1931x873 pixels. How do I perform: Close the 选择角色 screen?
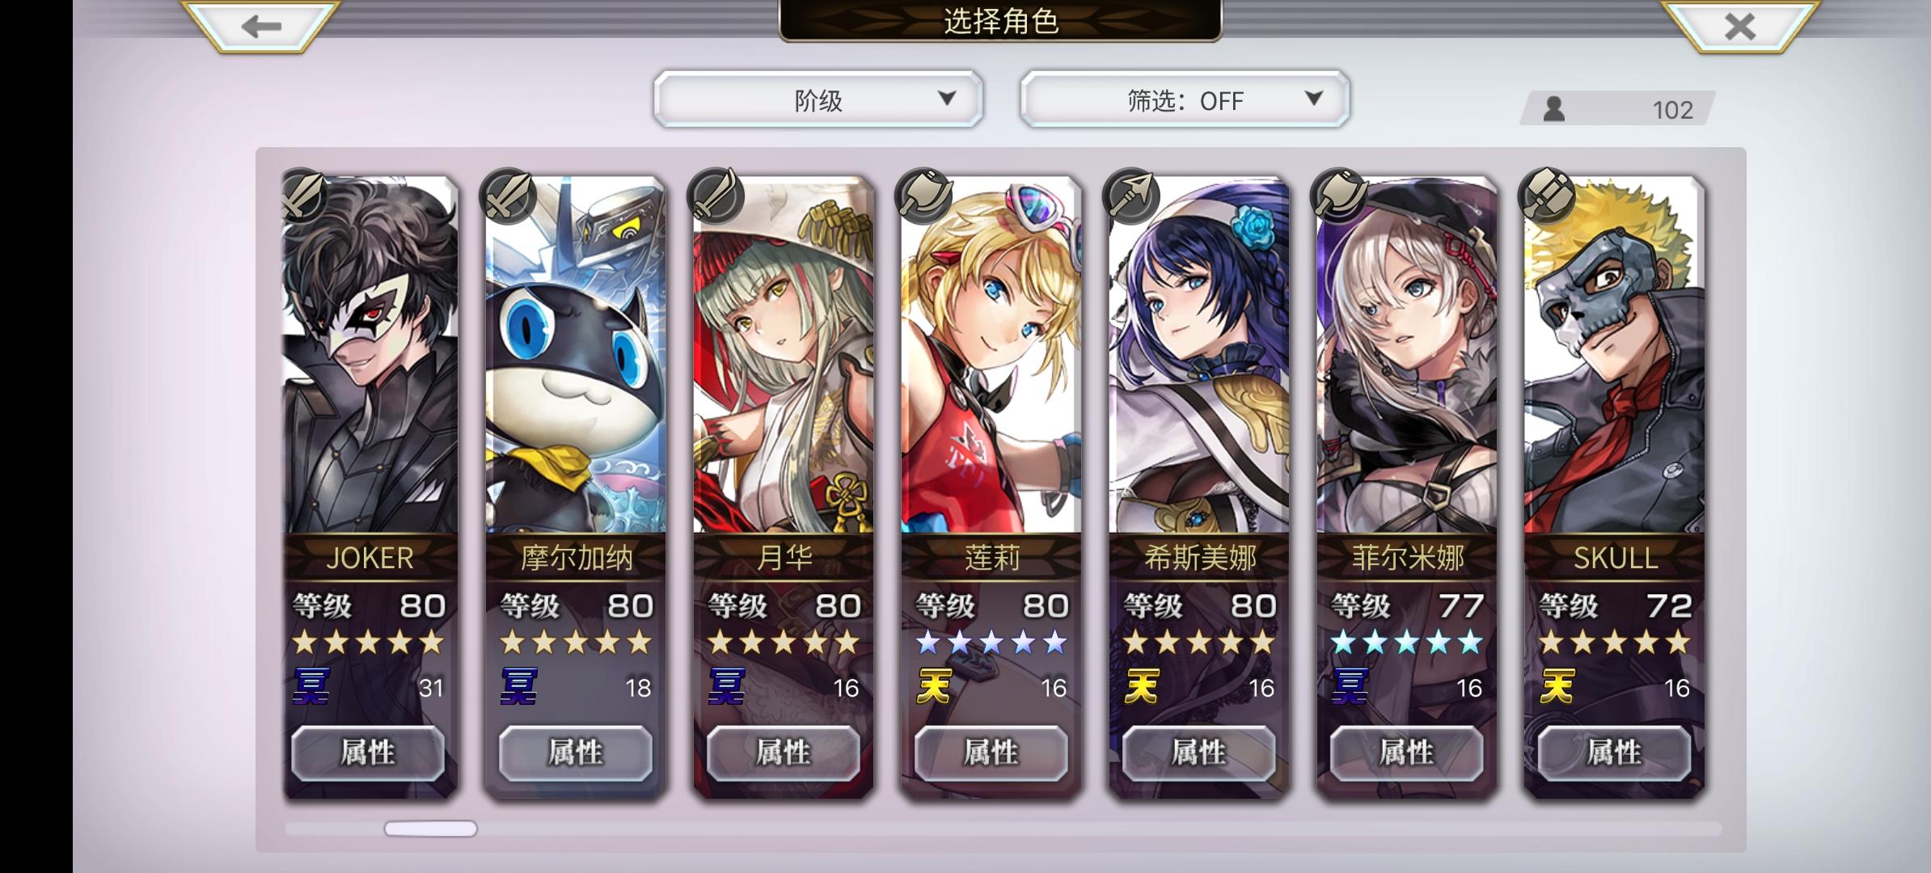click(x=1739, y=26)
